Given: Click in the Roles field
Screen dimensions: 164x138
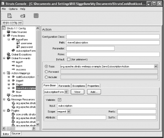Looking at the screenshot, I should (113, 54).
